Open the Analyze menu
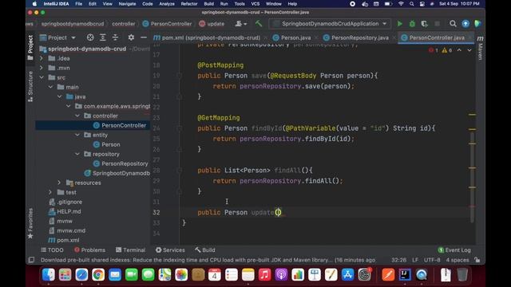Image resolution: width=511 pixels, height=287 pixels. [167, 4]
